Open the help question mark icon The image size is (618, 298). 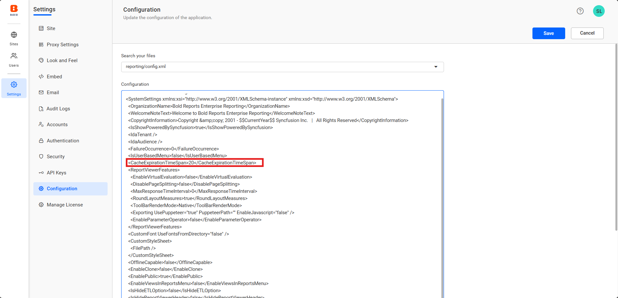coord(580,11)
